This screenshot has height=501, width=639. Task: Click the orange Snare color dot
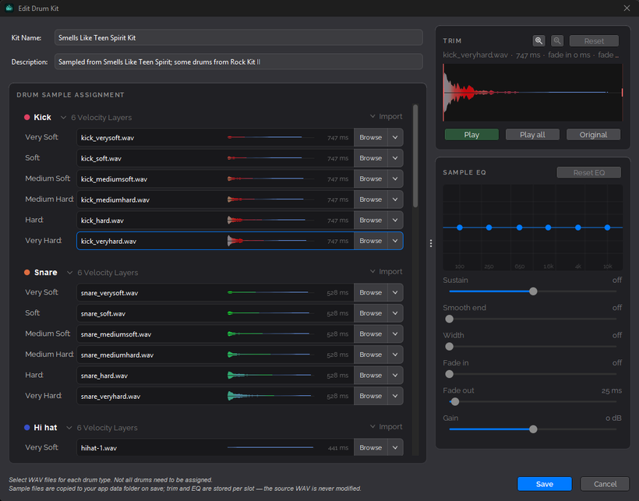tap(27, 273)
